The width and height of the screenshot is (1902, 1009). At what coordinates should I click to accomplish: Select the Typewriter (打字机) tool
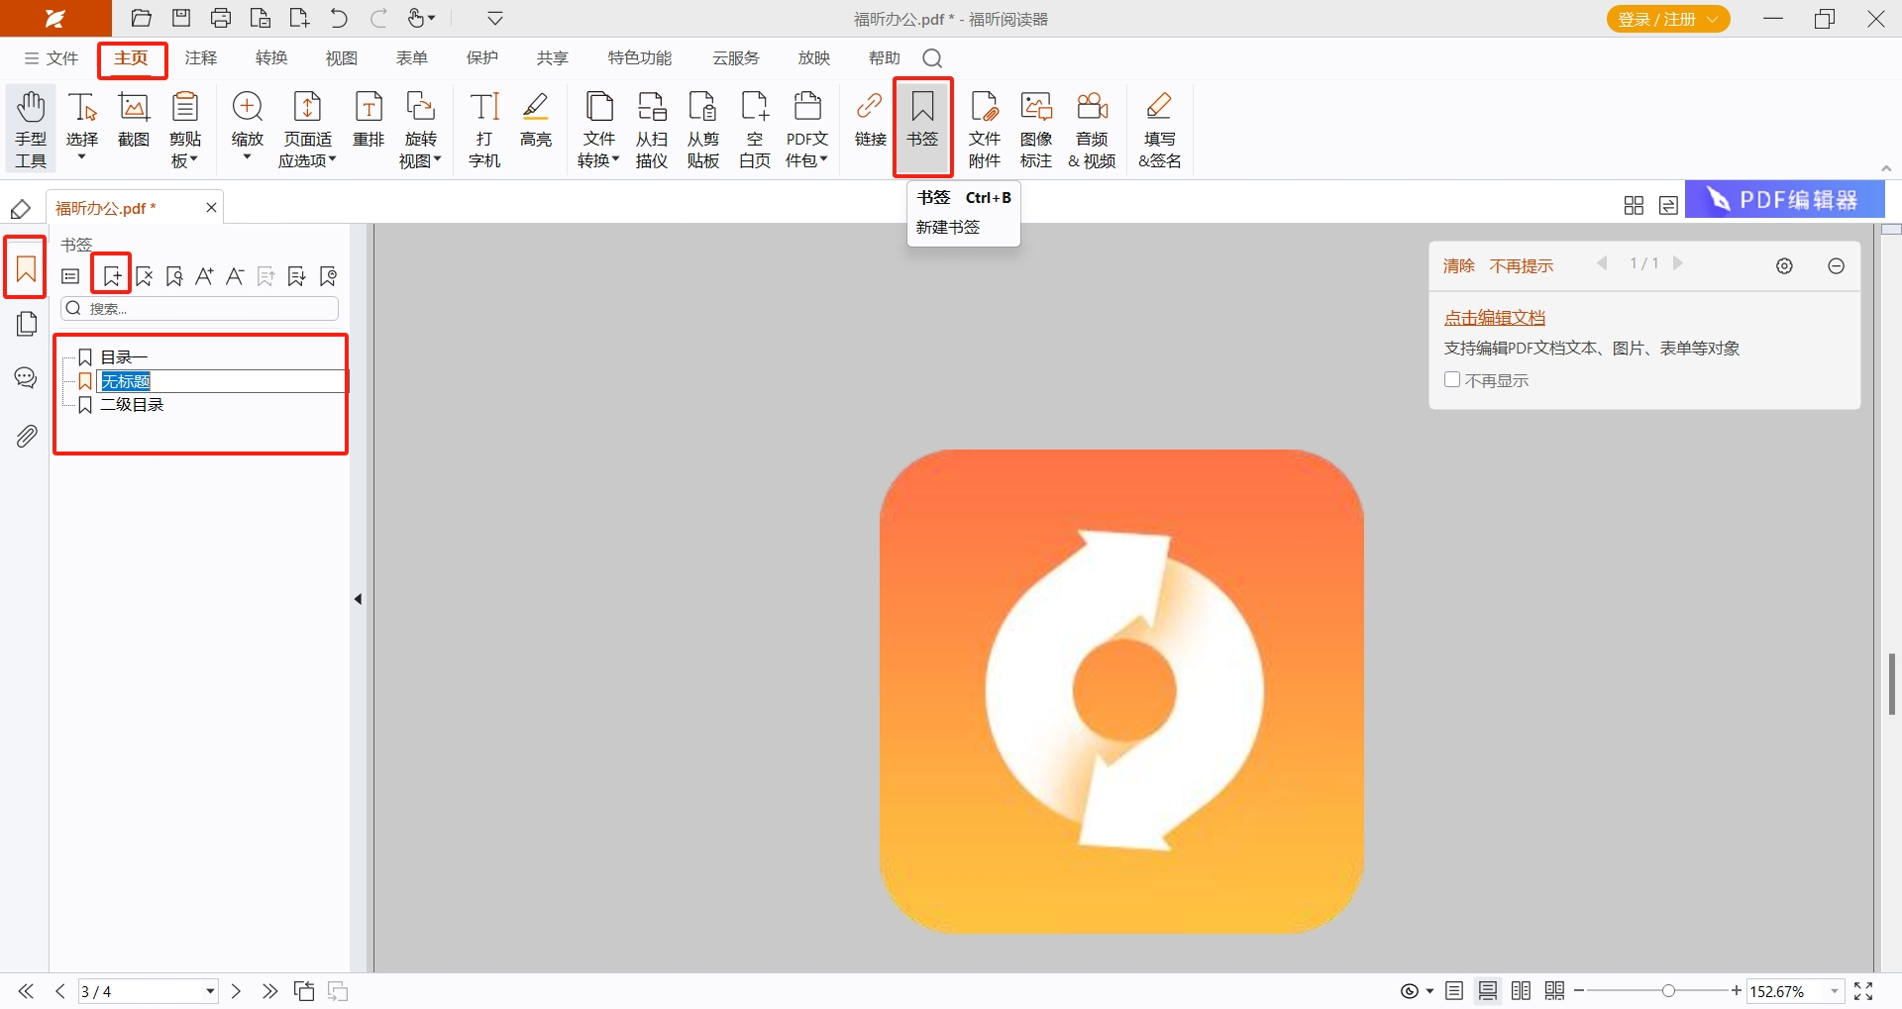click(484, 129)
